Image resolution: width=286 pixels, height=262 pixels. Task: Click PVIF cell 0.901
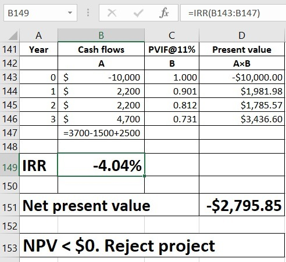171,91
